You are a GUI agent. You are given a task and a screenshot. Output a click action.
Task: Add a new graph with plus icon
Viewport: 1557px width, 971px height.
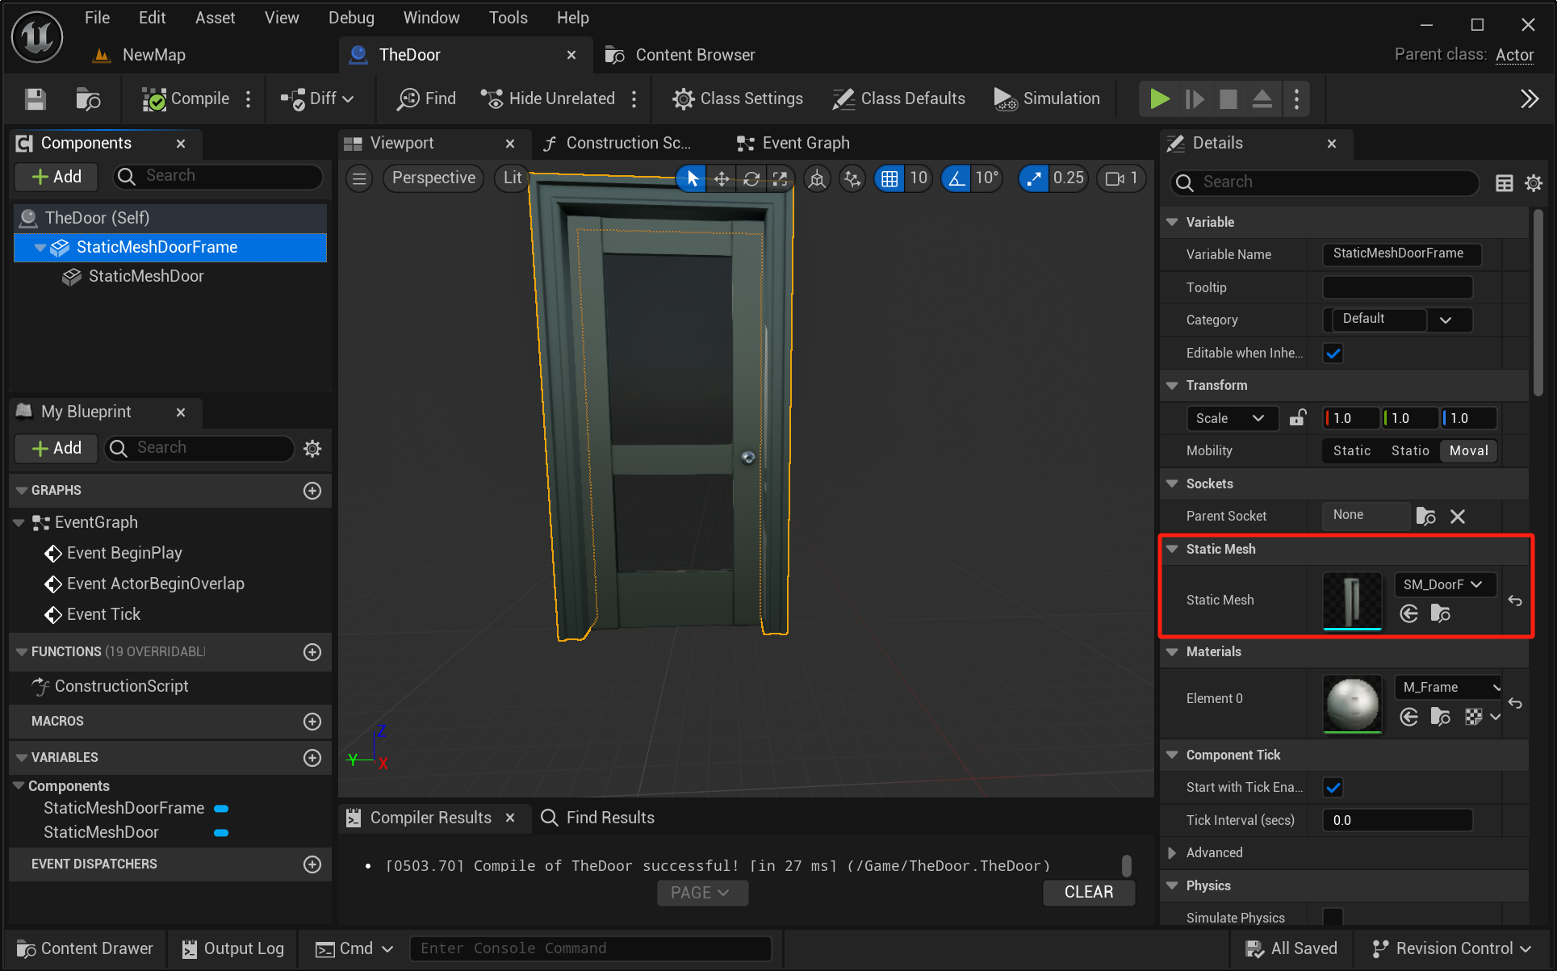pyautogui.click(x=312, y=491)
